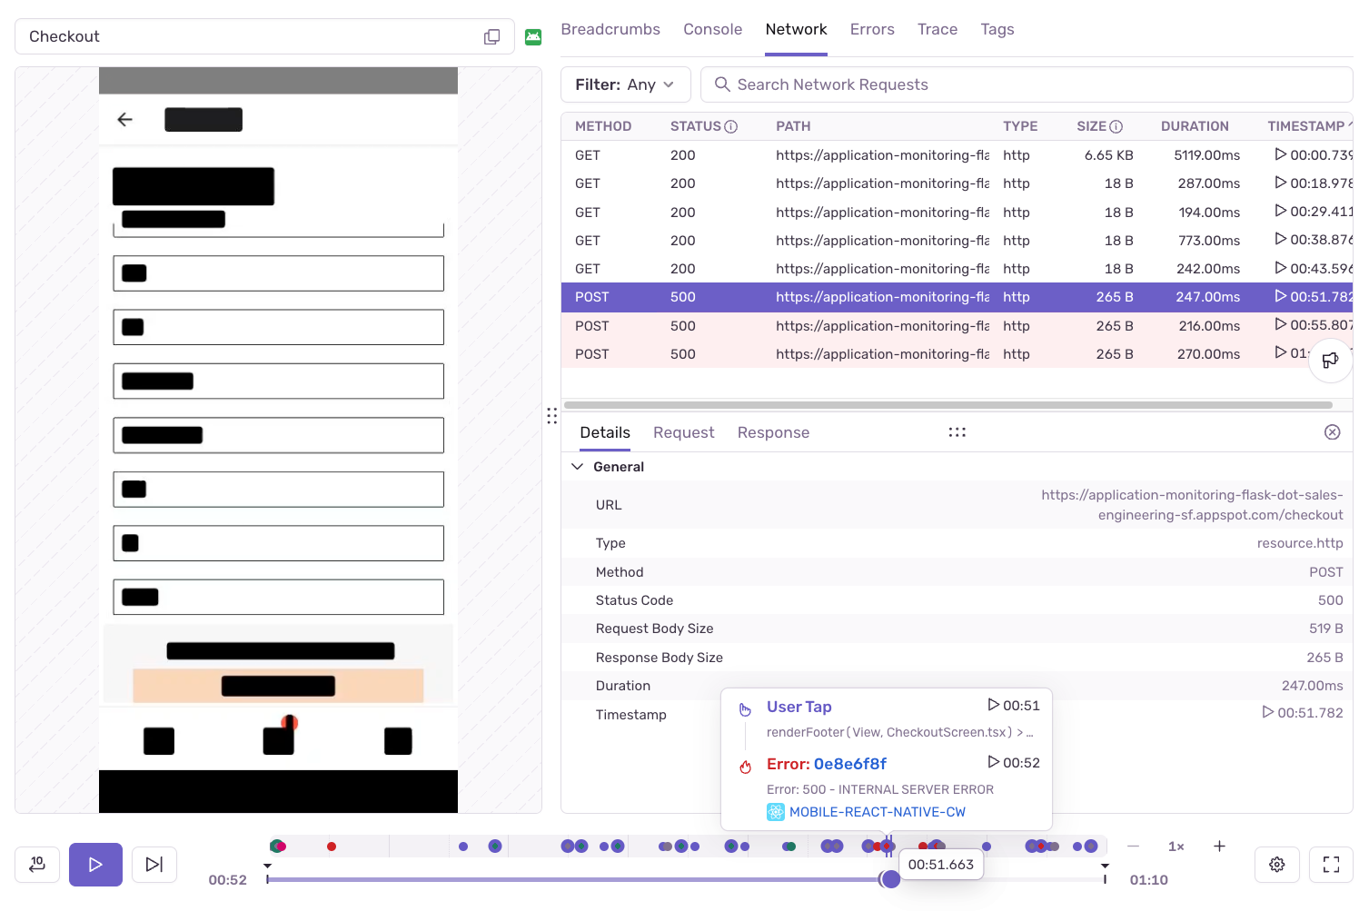Screen dimensions: 1369x911
Task: Click the replay timeline scrubber handle
Action: tap(891, 879)
